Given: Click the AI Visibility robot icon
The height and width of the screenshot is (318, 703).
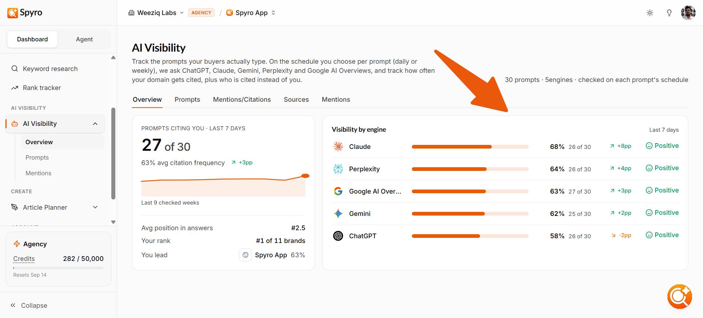Looking at the screenshot, I should [15, 124].
